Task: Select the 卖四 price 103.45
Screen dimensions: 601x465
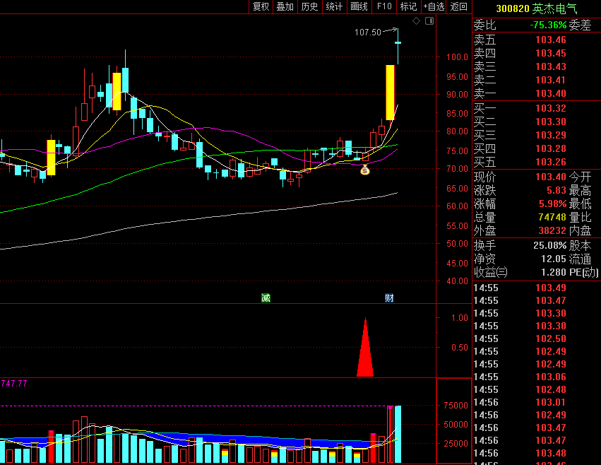Action: (x=550, y=53)
